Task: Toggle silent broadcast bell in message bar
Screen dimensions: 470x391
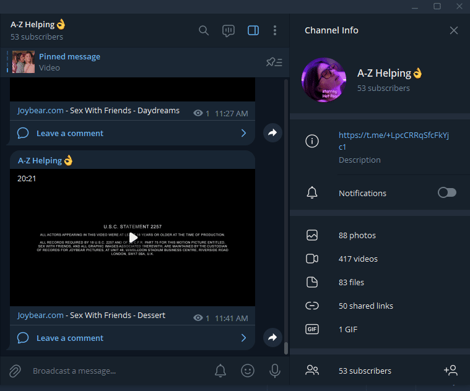Action: tap(220, 371)
